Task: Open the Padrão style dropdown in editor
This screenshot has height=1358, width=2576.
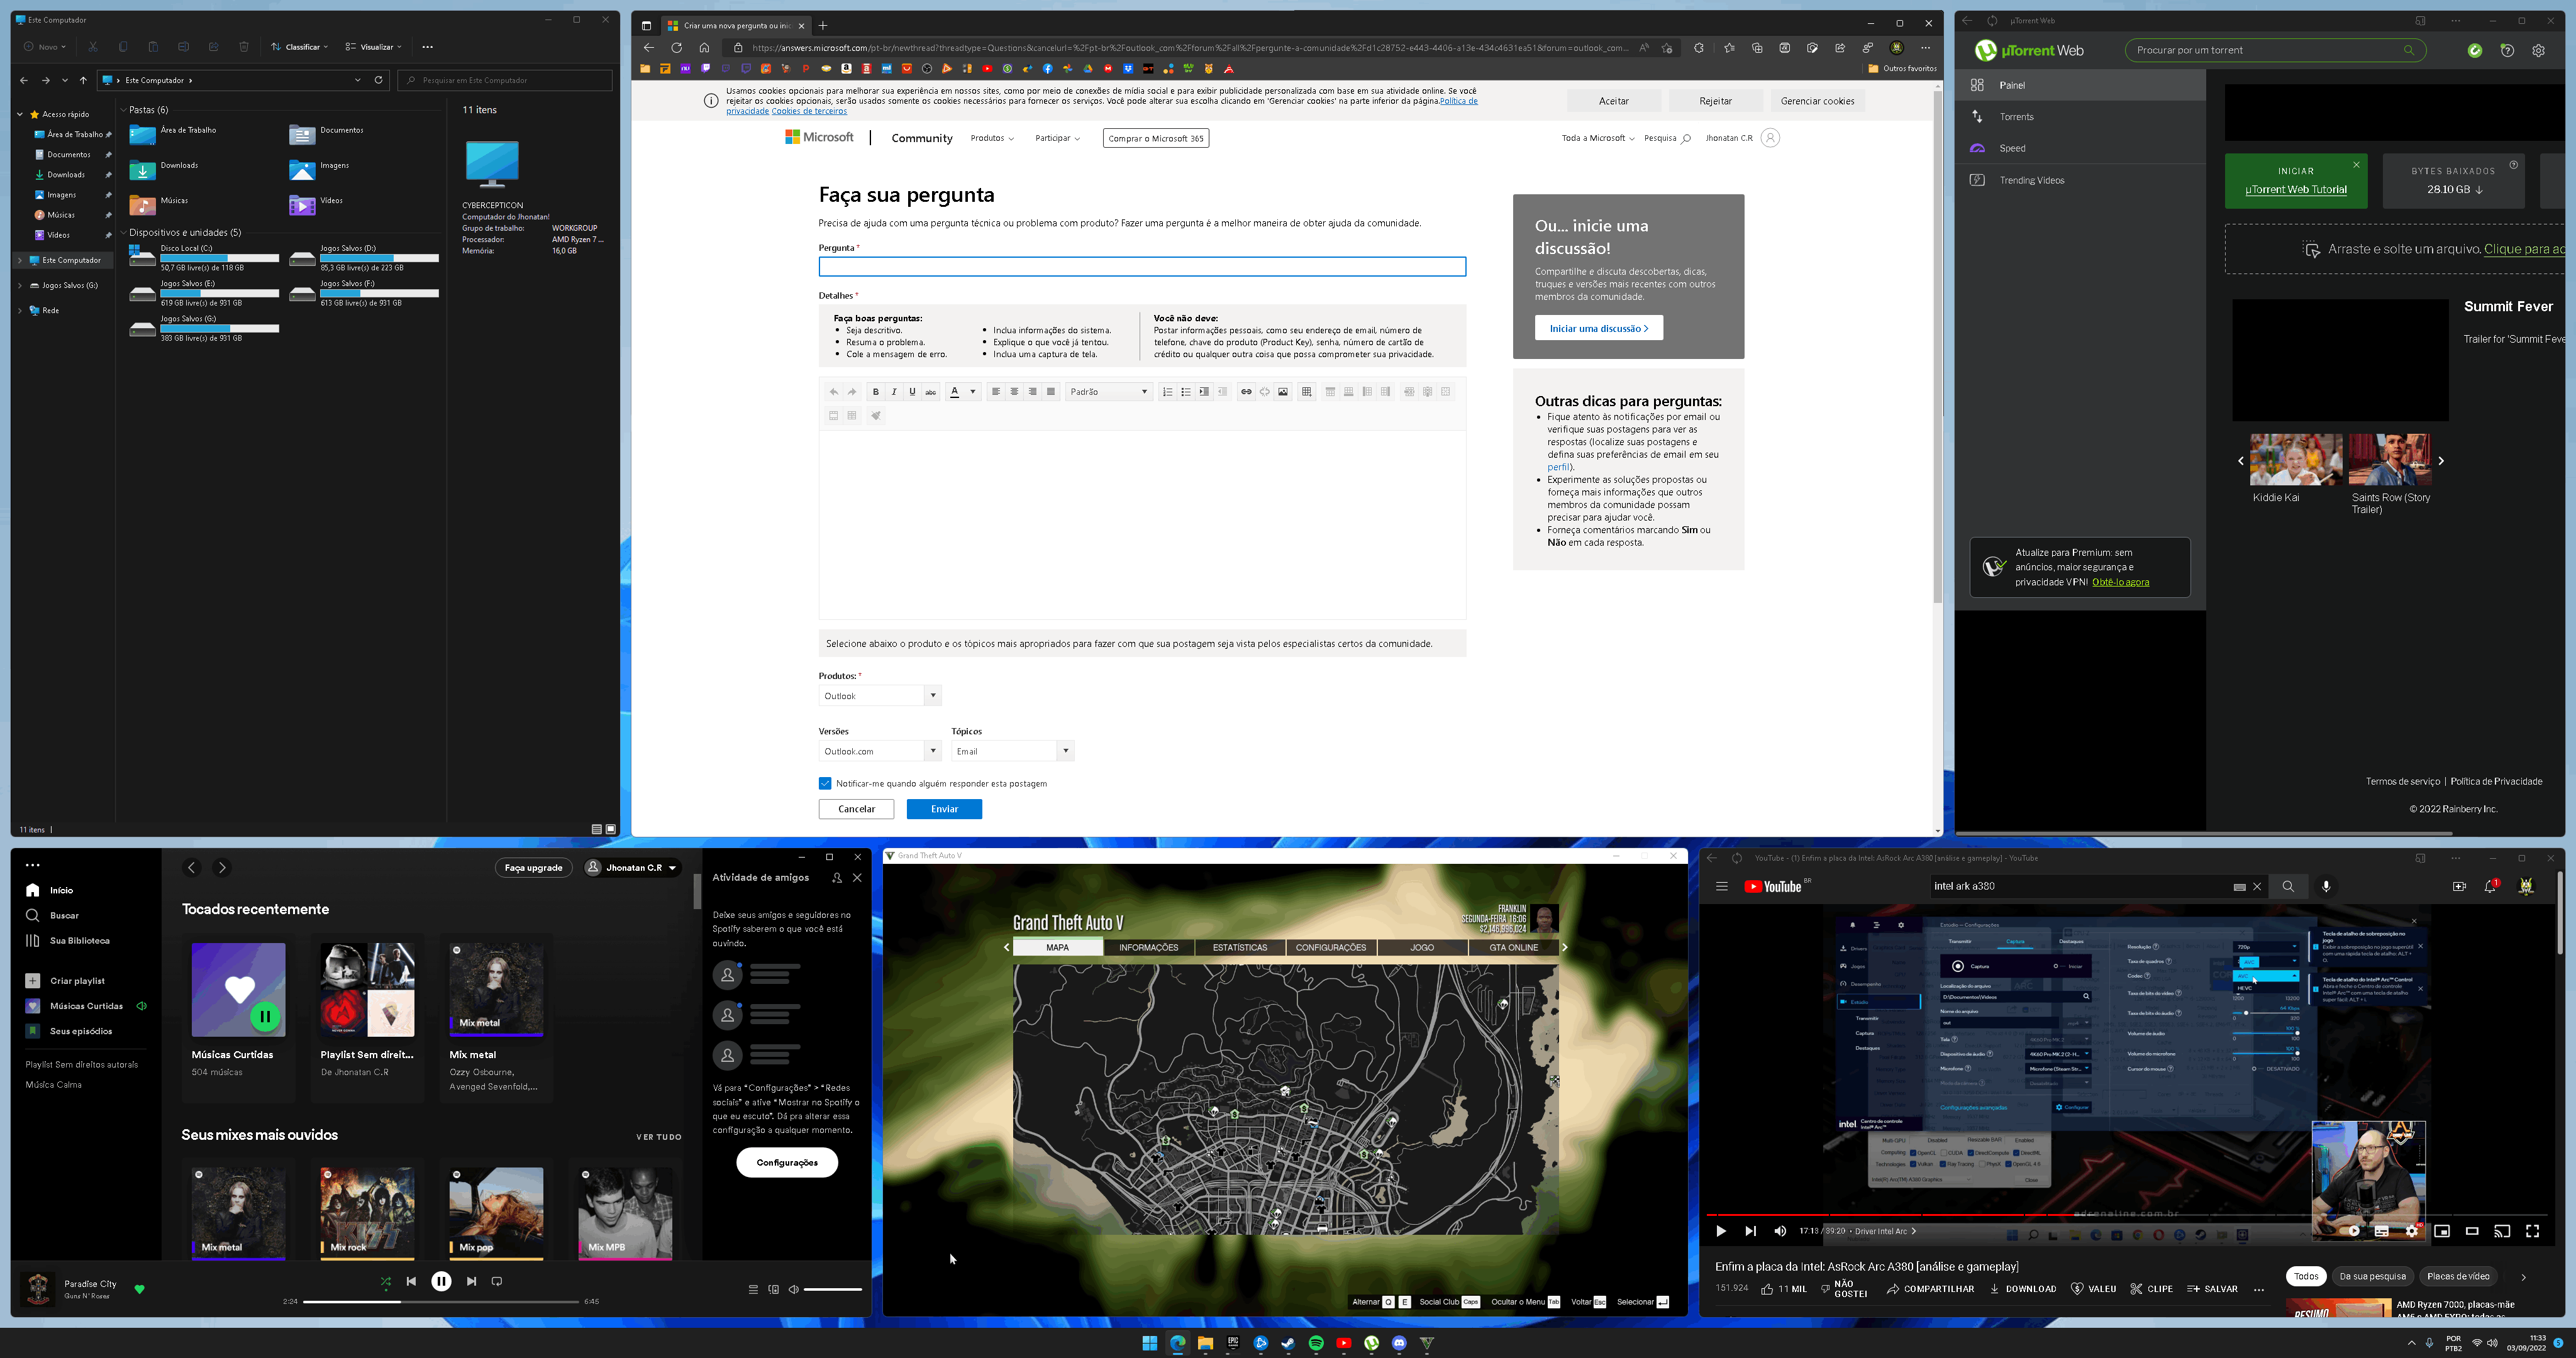Action: [x=1109, y=392]
